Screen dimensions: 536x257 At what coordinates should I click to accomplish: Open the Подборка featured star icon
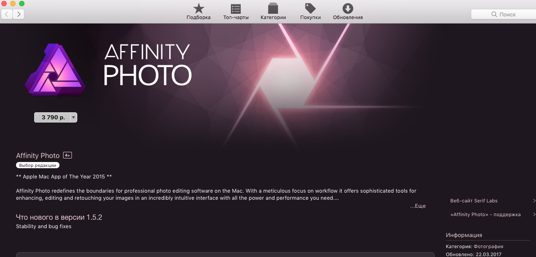(199, 8)
